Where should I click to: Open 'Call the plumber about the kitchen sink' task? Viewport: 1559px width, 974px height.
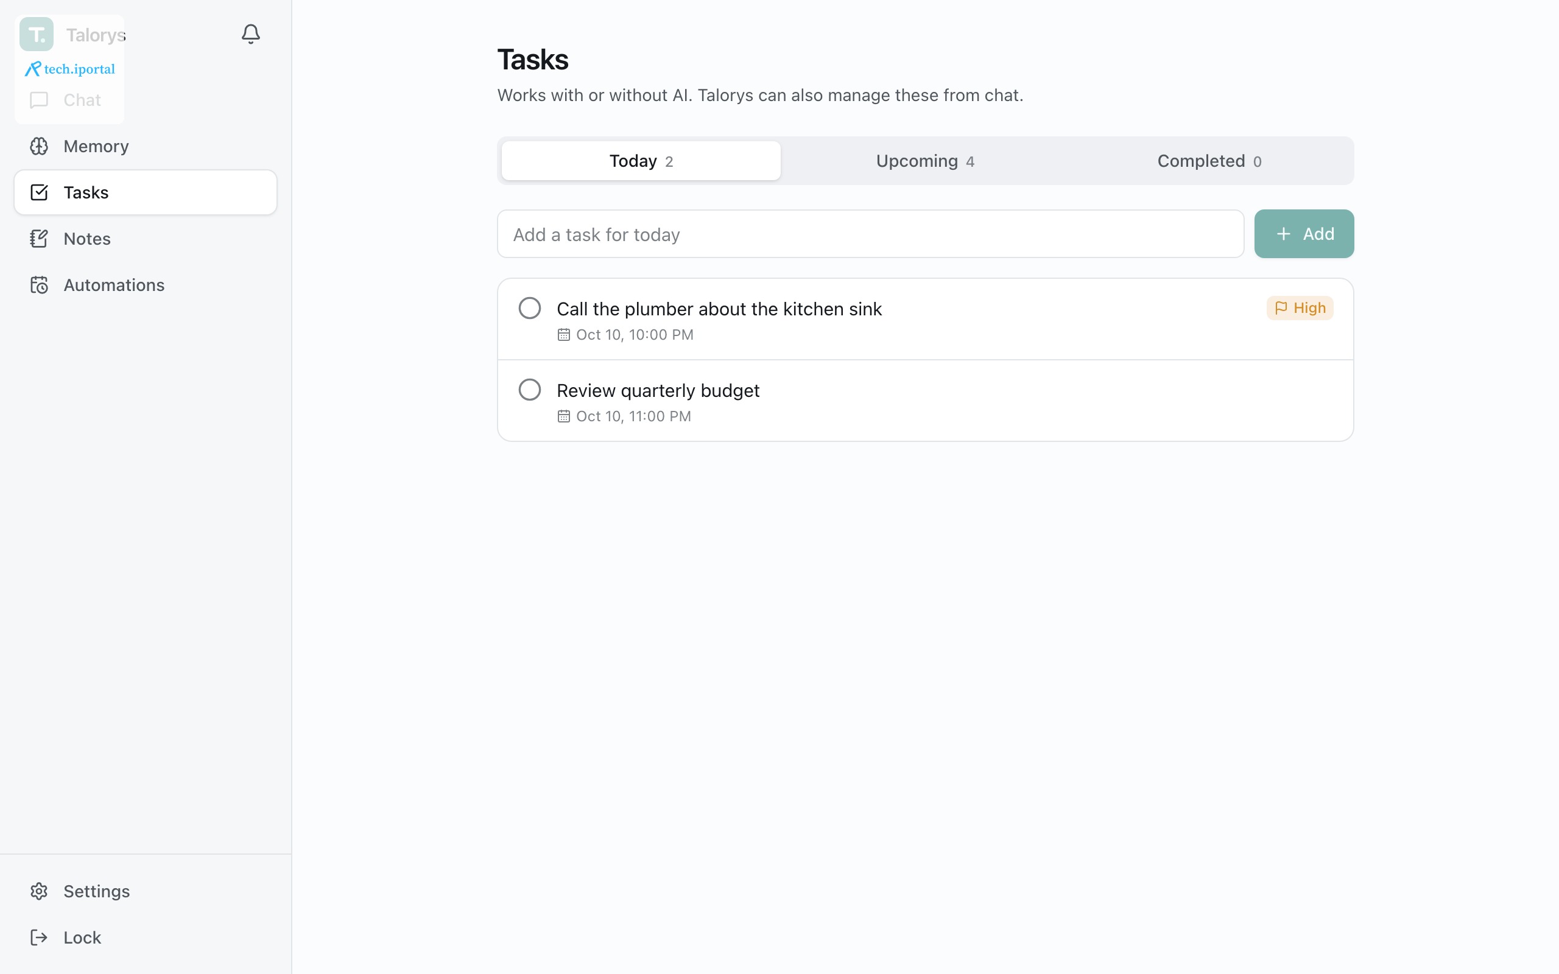(x=719, y=309)
